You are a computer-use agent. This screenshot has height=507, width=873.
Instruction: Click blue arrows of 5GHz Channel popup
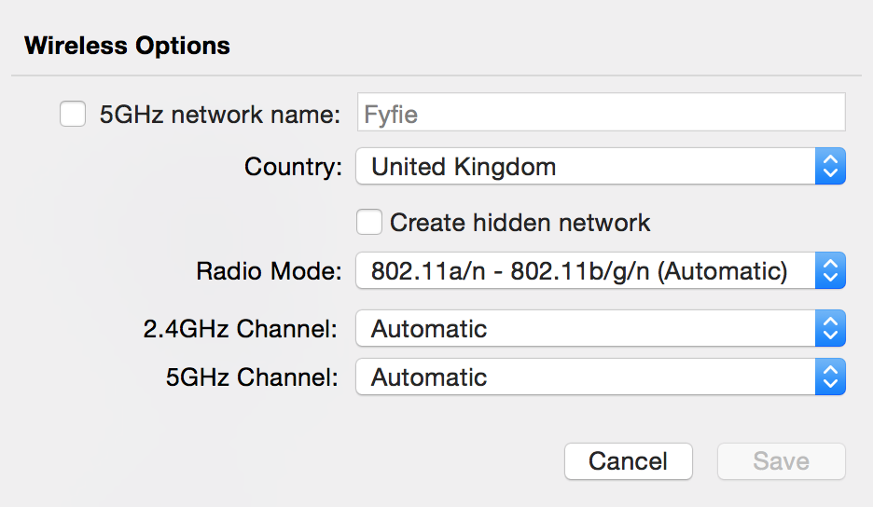coord(829,377)
